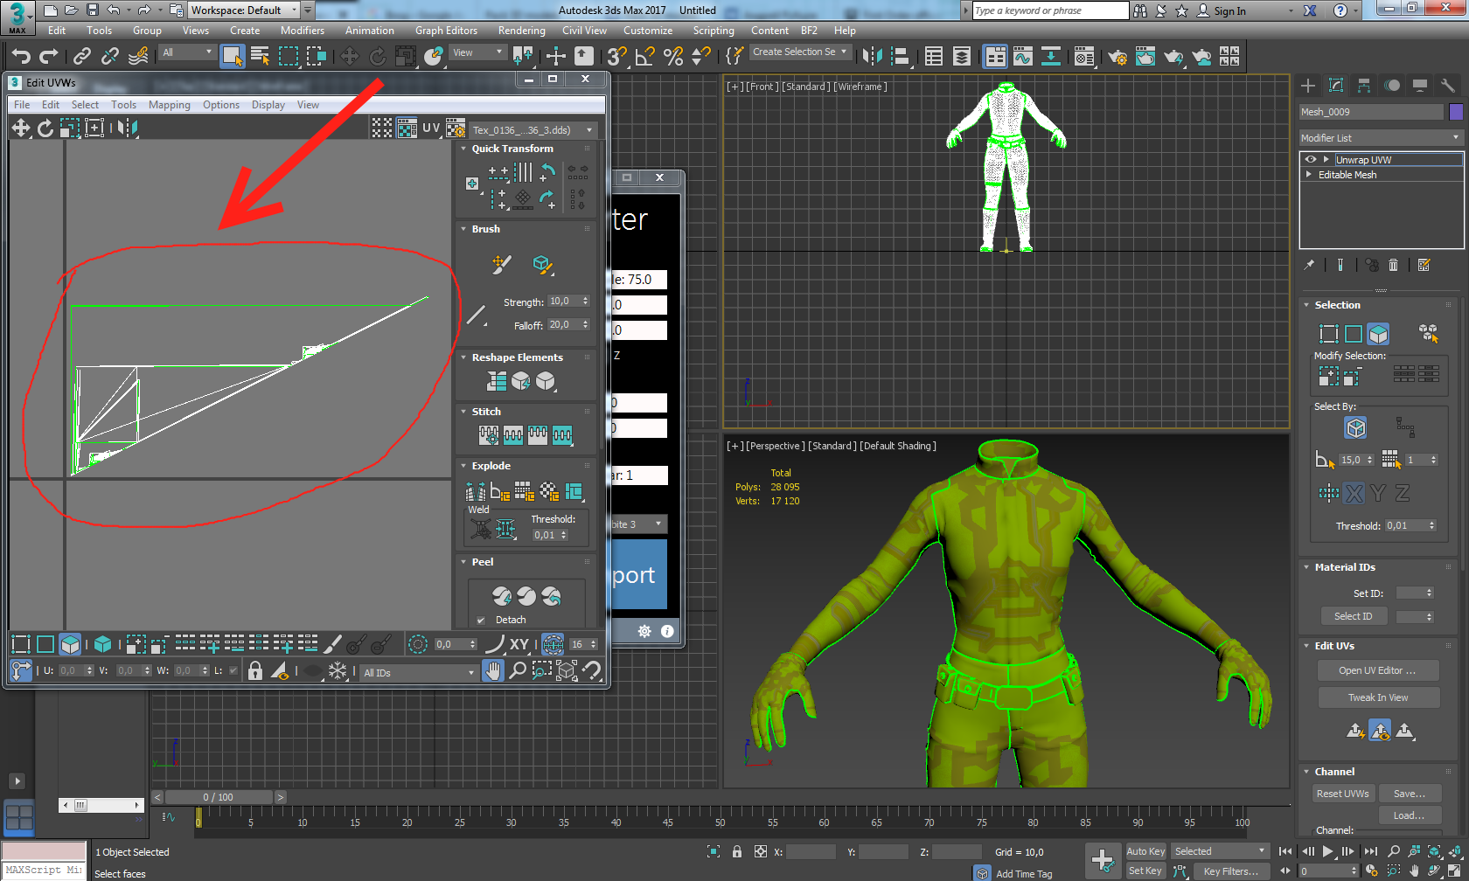Open Mapping menu in Edit UVWs
1469x881 pixels.
[170, 105]
